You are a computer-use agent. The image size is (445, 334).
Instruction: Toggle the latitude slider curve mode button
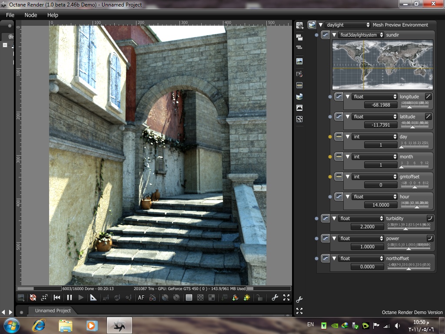coord(428,117)
